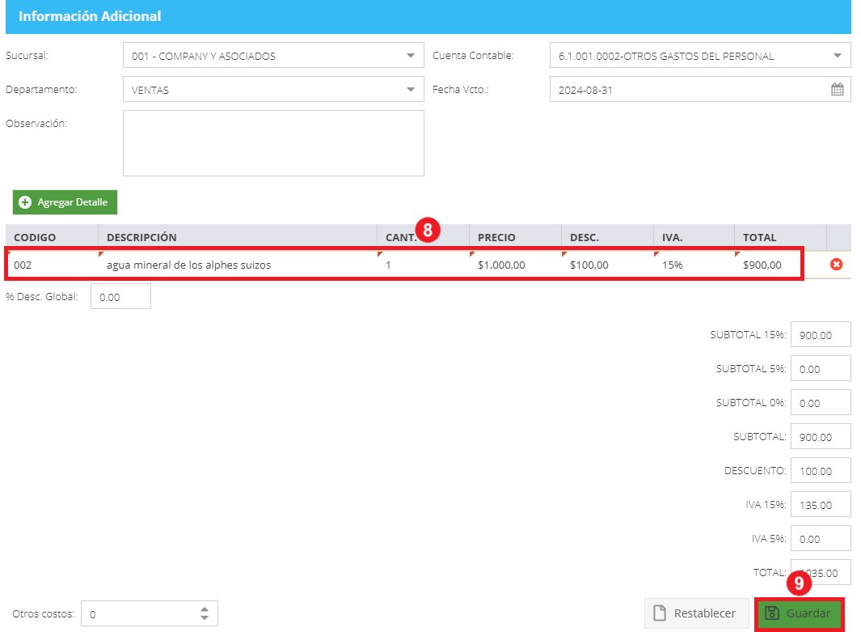Reset the form with Restablecer

[696, 613]
